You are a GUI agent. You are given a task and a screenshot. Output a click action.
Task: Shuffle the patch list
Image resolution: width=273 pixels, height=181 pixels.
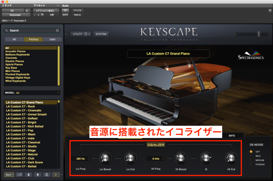click(x=20, y=174)
